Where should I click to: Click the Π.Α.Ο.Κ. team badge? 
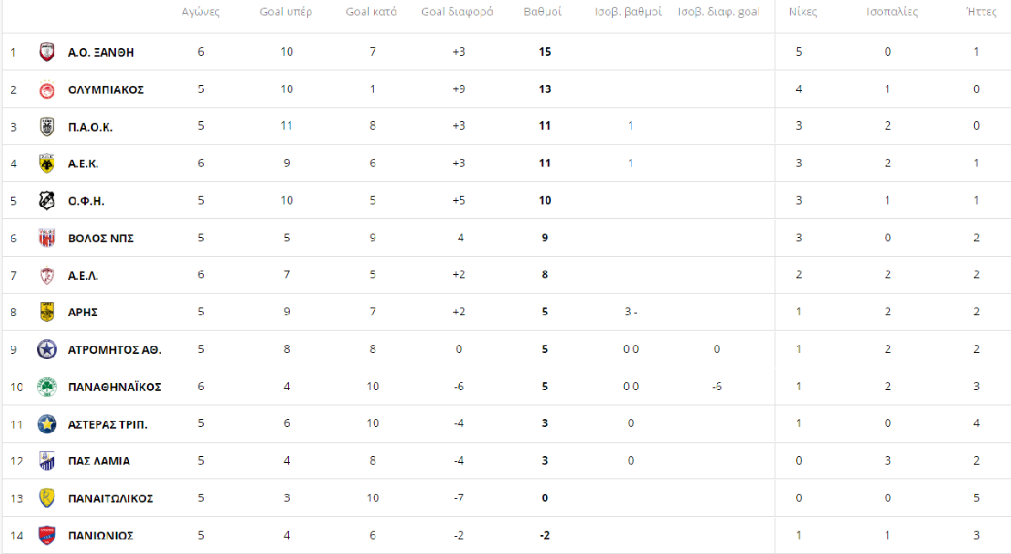tap(47, 126)
